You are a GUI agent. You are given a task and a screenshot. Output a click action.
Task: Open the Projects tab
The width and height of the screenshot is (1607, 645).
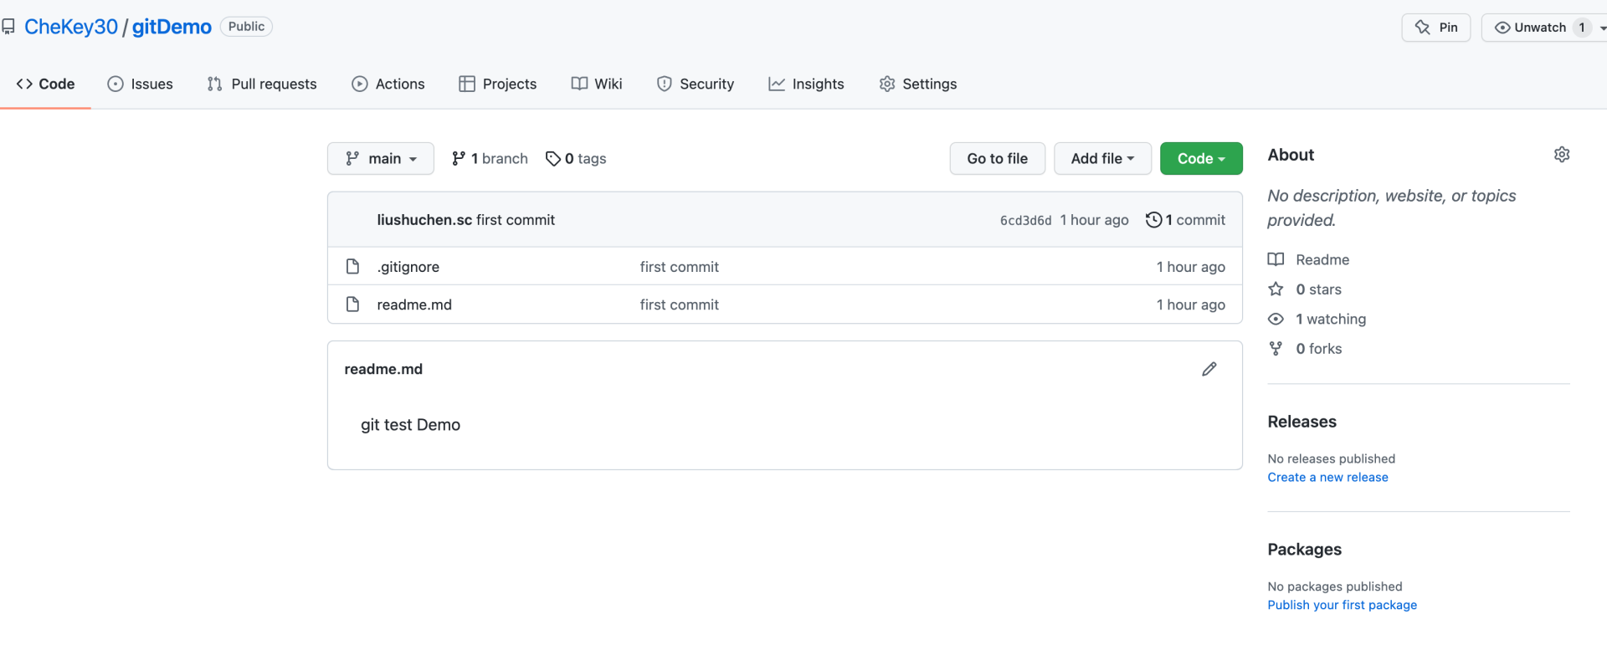(x=498, y=84)
